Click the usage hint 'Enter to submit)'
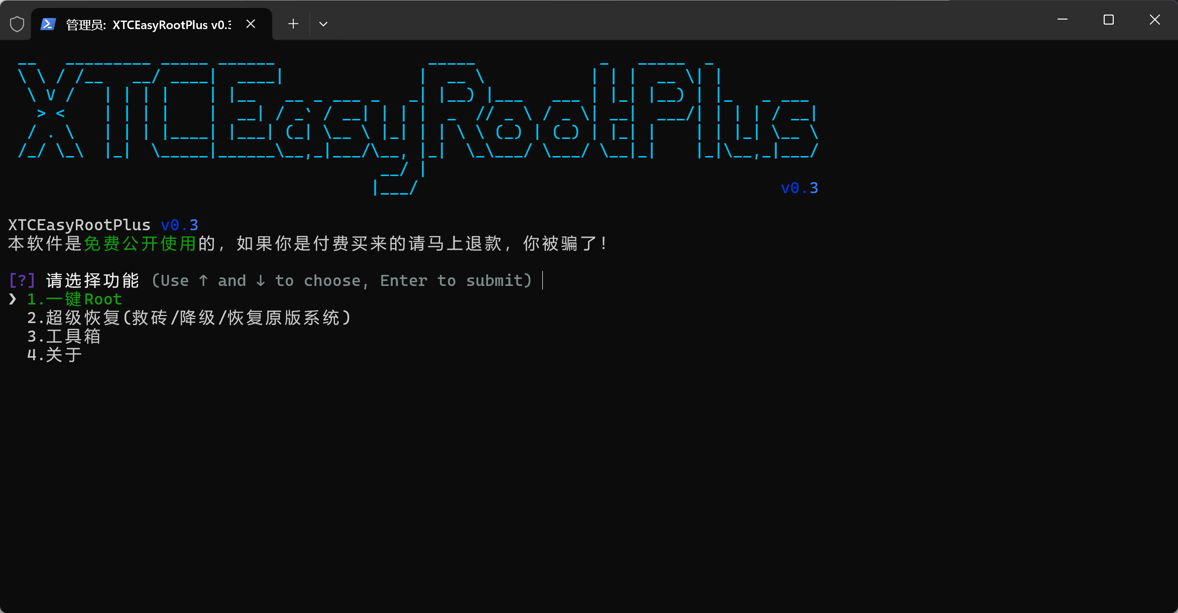This screenshot has width=1178, height=613. pyautogui.click(x=456, y=281)
